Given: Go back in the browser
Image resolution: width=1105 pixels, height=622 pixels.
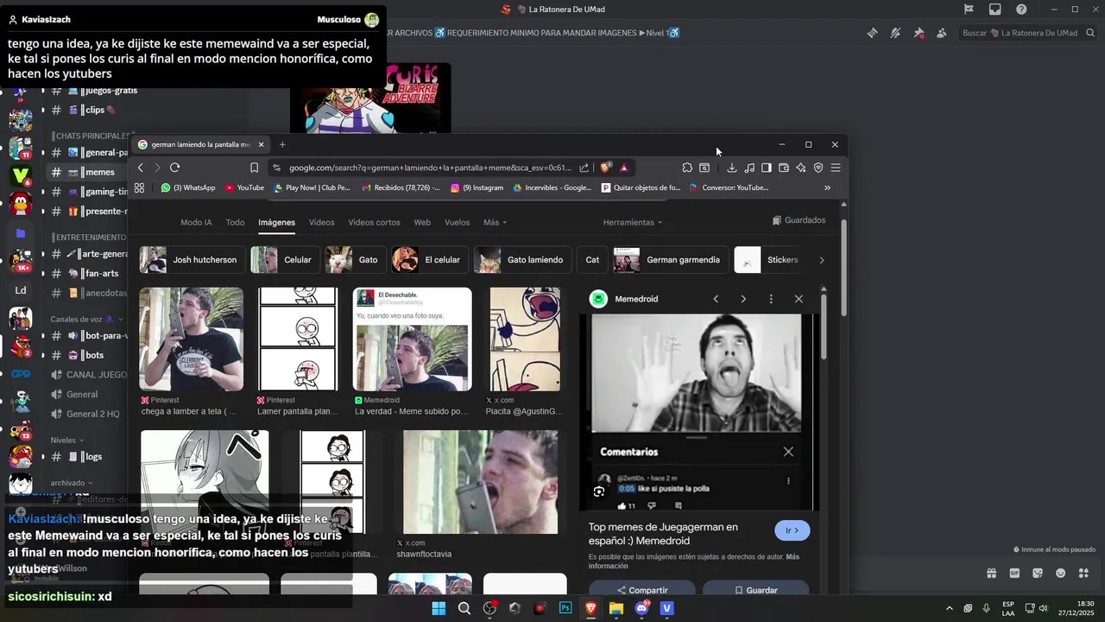Looking at the screenshot, I should click(x=141, y=168).
